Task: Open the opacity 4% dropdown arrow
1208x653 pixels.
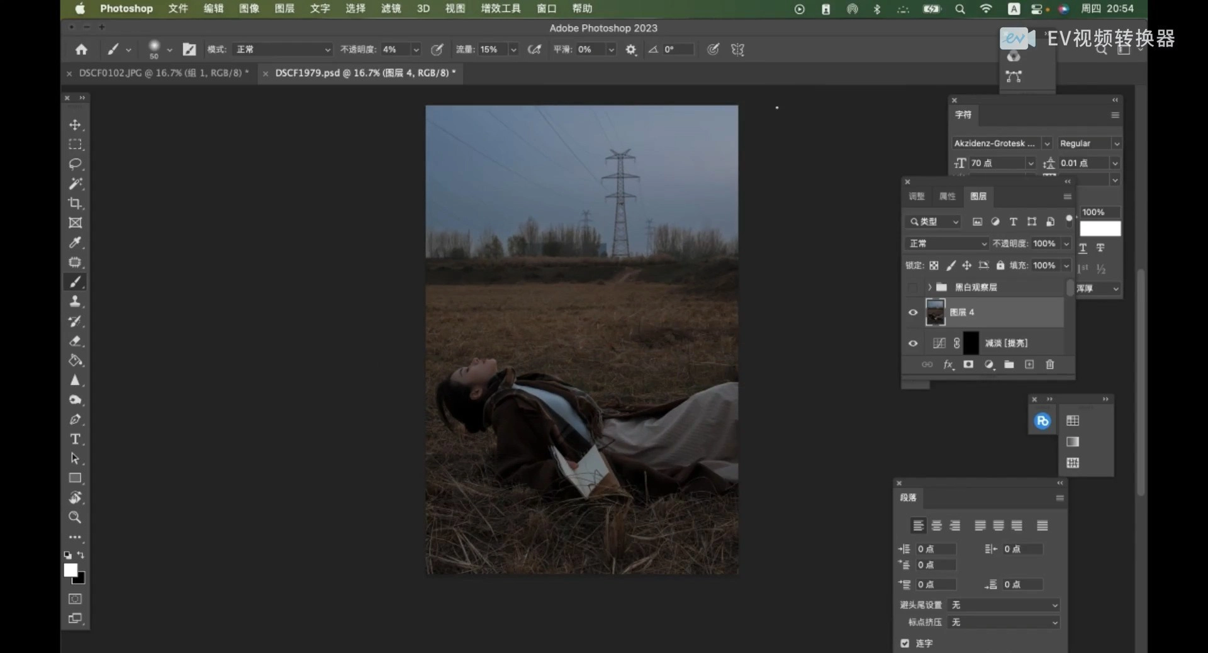Action: 416,49
